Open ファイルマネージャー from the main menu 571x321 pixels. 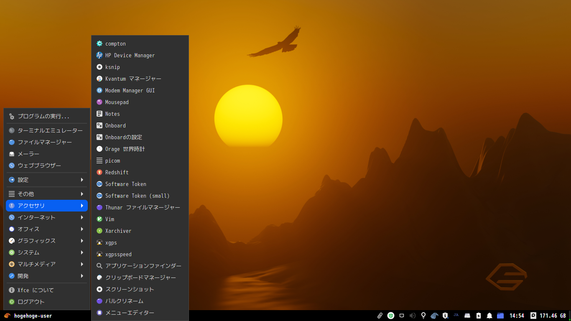47,142
